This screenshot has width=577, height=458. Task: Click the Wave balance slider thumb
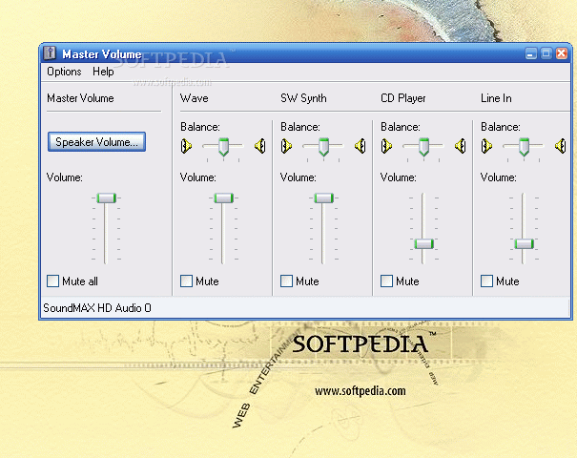[223, 147]
